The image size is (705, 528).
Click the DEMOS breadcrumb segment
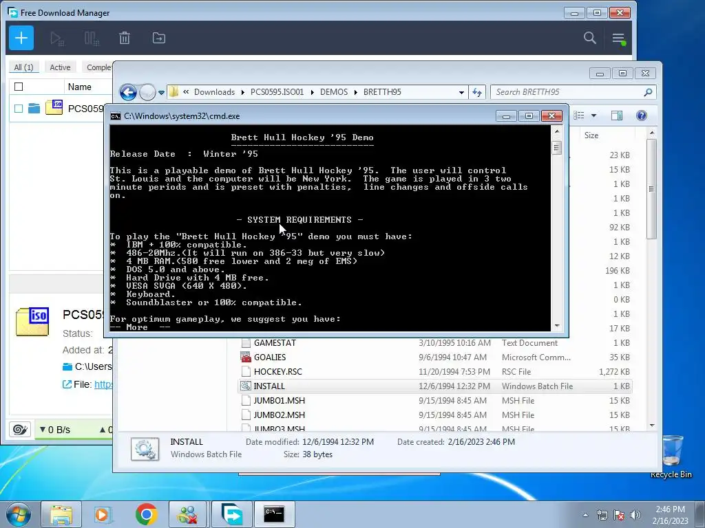(x=334, y=93)
